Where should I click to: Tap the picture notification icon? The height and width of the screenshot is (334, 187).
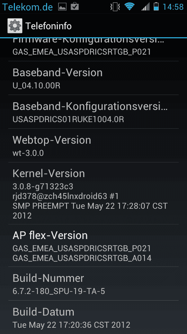(x=62, y=7)
